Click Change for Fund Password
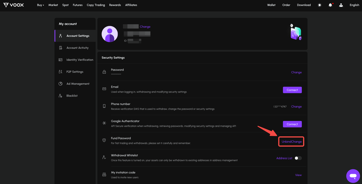The width and height of the screenshot is (362, 184). click(297, 142)
